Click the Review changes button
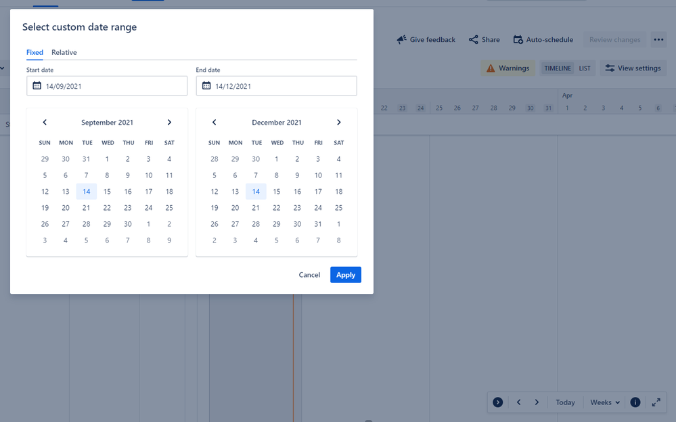The height and width of the screenshot is (422, 676). click(615, 40)
